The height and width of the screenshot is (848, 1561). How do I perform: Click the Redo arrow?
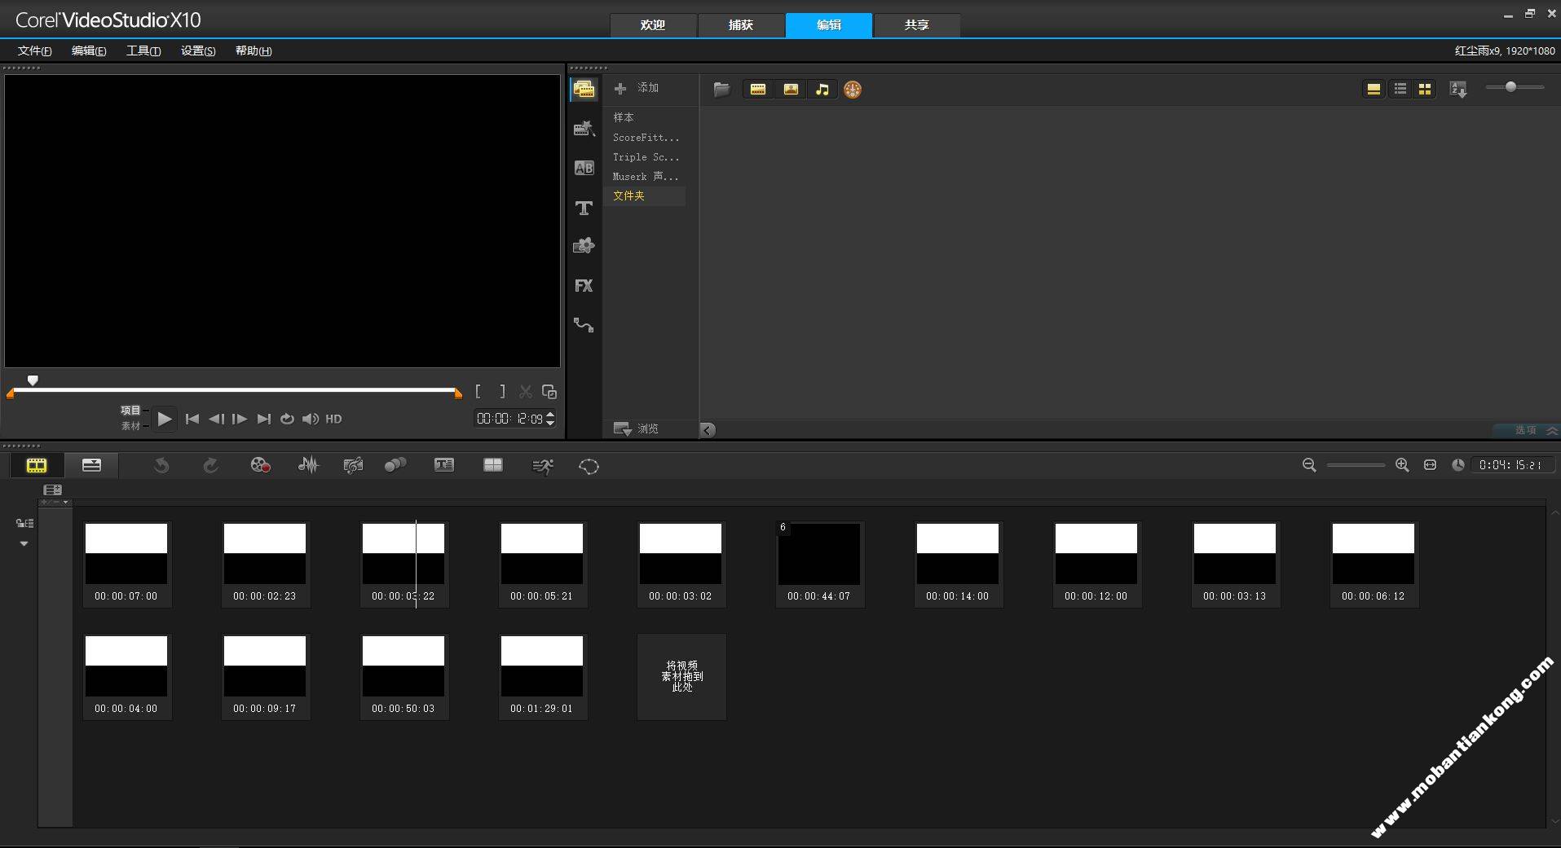click(x=210, y=465)
